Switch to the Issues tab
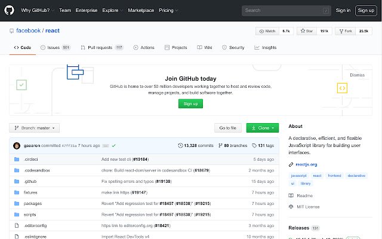 tap(56, 48)
